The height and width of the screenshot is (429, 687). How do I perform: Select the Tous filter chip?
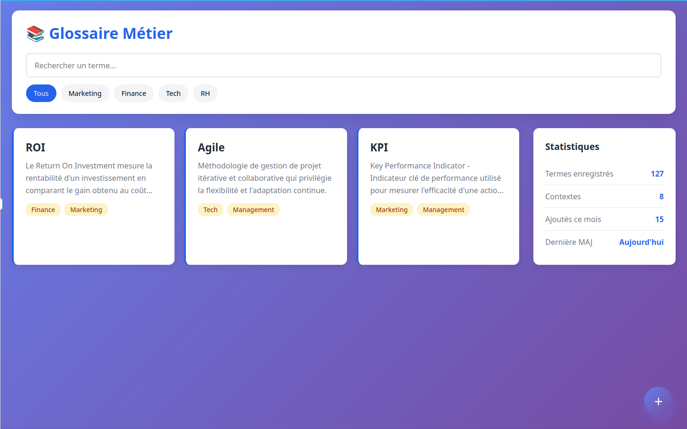pos(41,93)
